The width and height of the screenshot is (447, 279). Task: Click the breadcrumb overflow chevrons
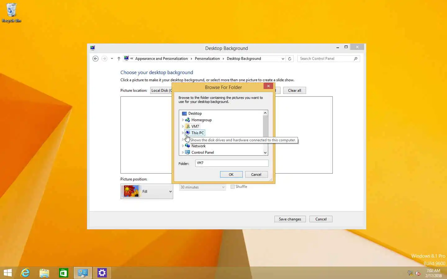coord(132,59)
